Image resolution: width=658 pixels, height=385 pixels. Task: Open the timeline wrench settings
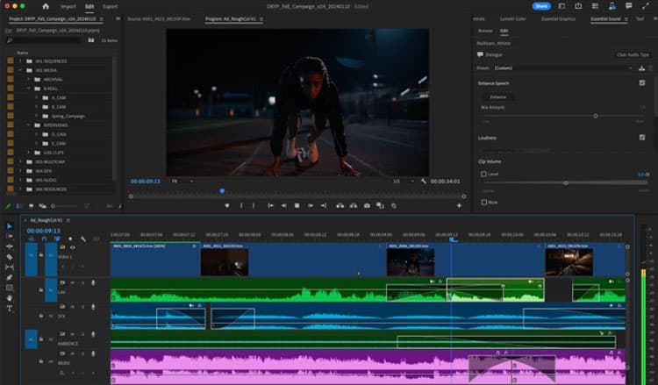click(x=83, y=239)
